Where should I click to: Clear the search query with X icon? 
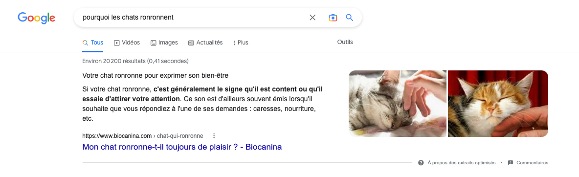[312, 18]
